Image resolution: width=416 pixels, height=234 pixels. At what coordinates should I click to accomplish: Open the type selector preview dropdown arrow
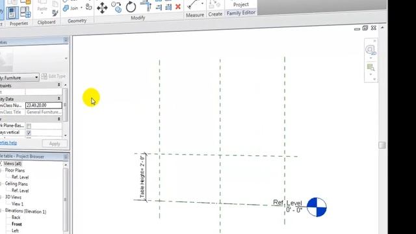66,58
